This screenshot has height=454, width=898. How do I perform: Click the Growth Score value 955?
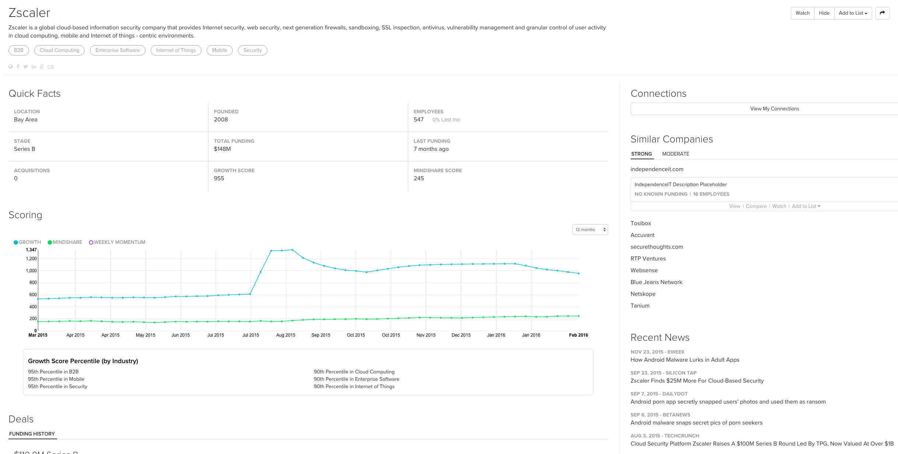[x=219, y=178]
